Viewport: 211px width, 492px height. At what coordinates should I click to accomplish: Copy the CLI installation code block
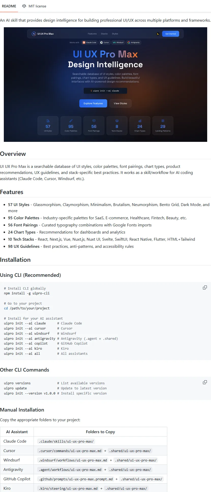click(x=205, y=288)
